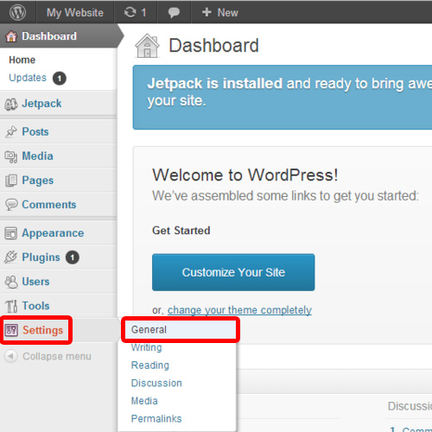Image resolution: width=432 pixels, height=432 pixels.
Task: Click the Comments speech bubble icon in sidebar
Action: pos(11,205)
